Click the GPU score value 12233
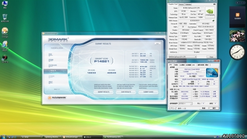The image size is (247, 139). (x=91, y=73)
